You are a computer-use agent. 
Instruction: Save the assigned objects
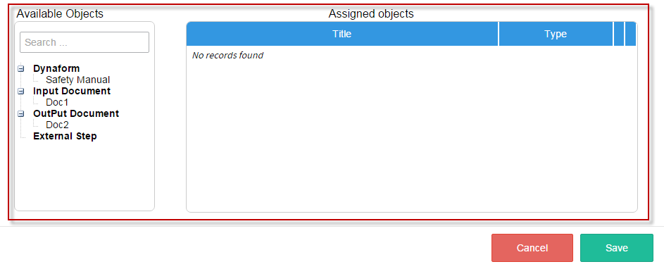[617, 248]
